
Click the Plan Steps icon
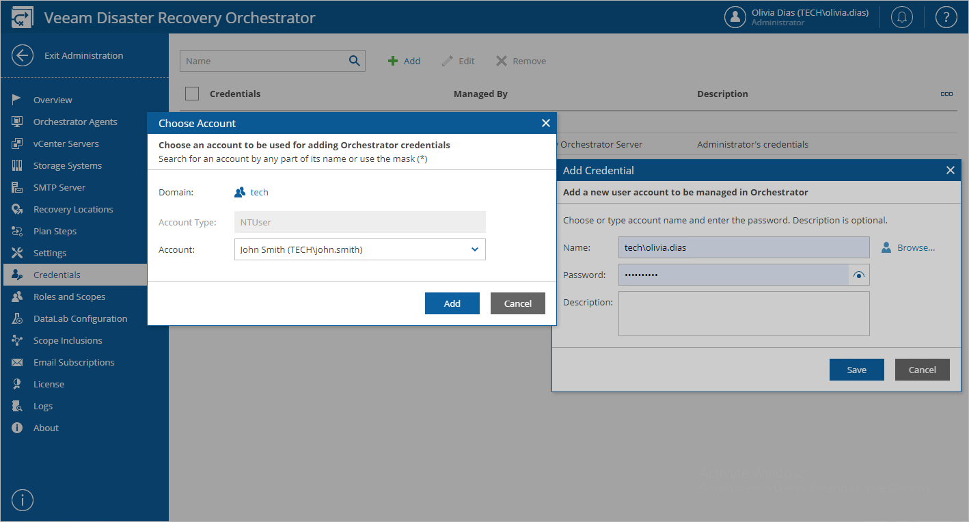point(18,231)
